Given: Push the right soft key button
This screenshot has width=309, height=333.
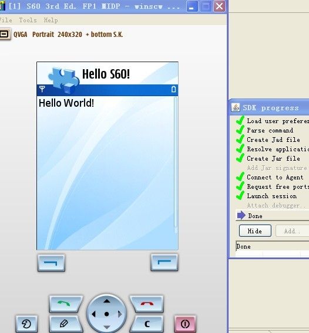Looking at the screenshot, I should tap(164, 263).
